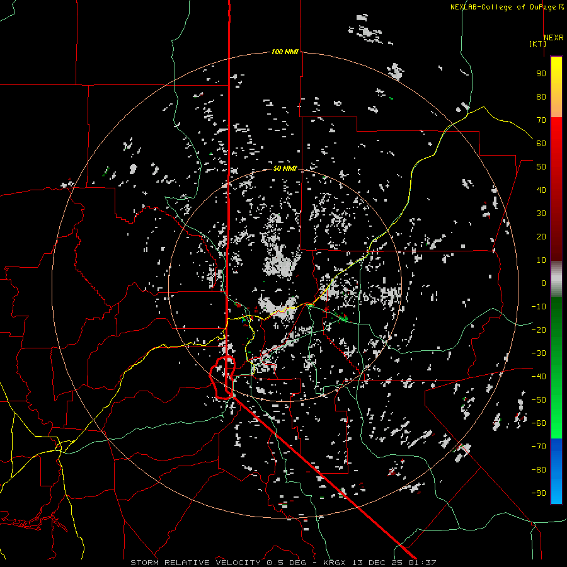Screen dimensions: 567x567
Task: Click the positive 40 knot scale value
Action: coord(541,190)
